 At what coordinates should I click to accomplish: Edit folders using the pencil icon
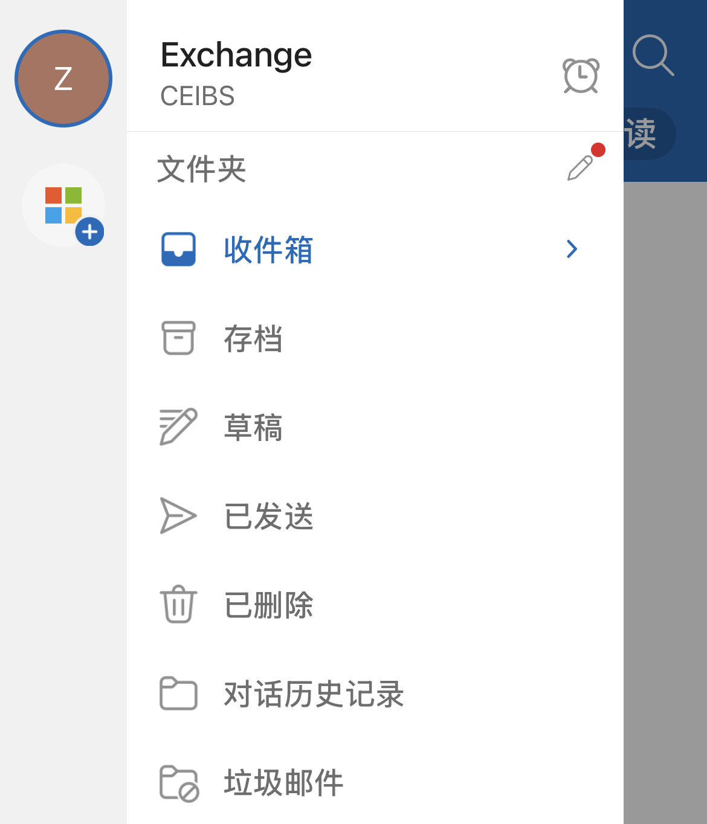(581, 167)
